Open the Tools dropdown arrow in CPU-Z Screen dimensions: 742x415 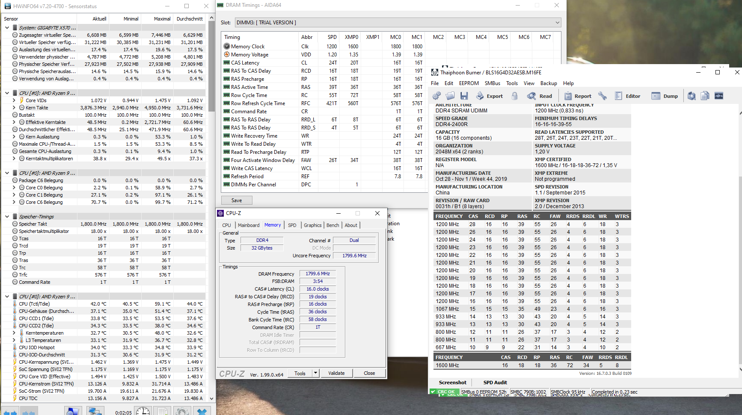coord(315,373)
